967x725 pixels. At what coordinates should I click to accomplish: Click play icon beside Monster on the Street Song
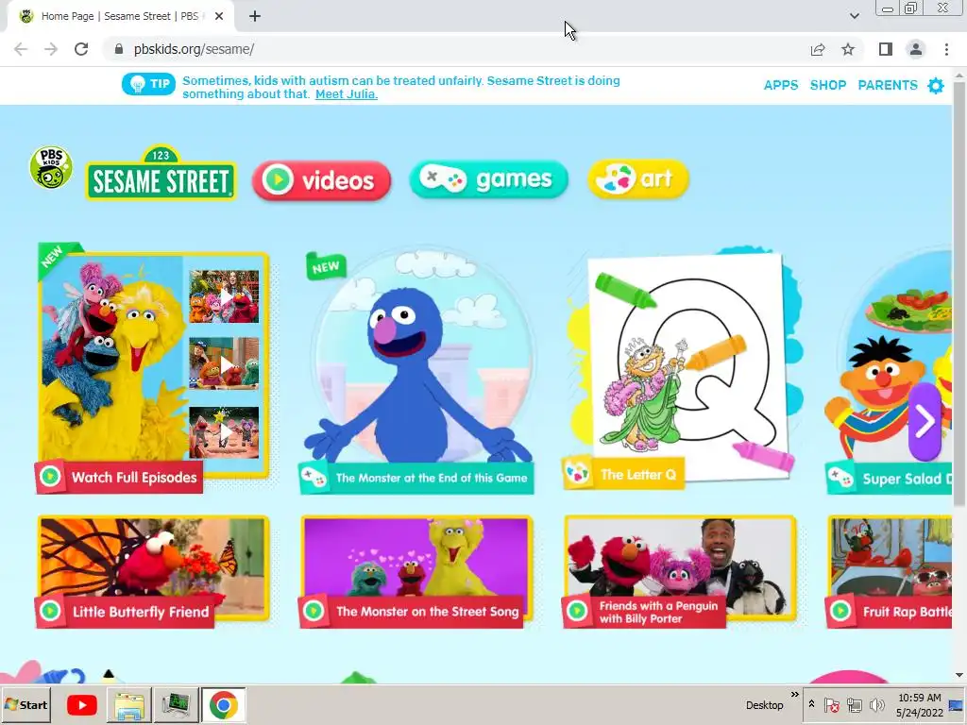314,612
